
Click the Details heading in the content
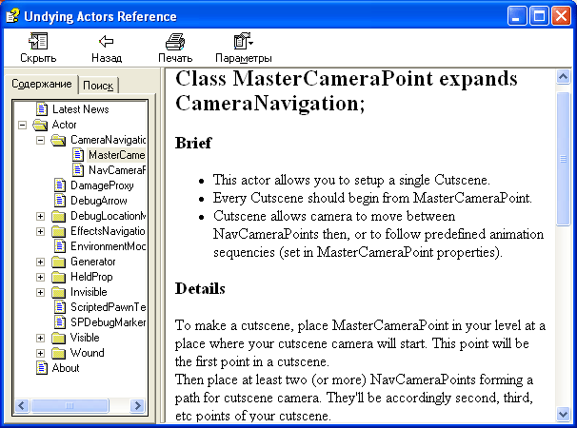(x=200, y=288)
